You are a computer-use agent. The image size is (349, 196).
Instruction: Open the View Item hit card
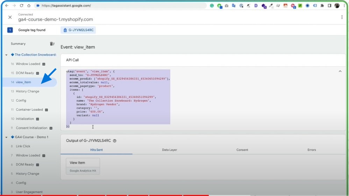(x=83, y=166)
